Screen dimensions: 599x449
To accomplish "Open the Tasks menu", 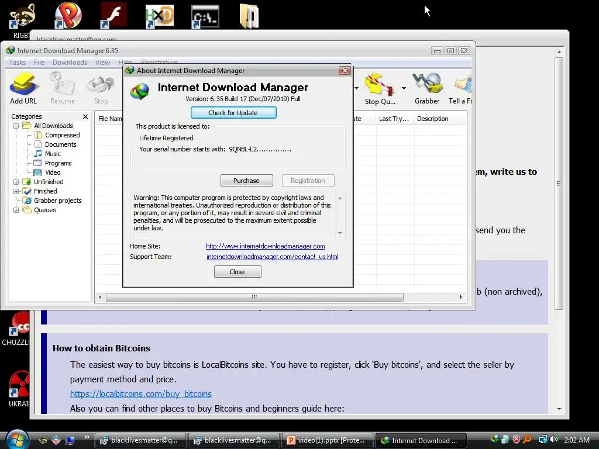I will [x=17, y=62].
